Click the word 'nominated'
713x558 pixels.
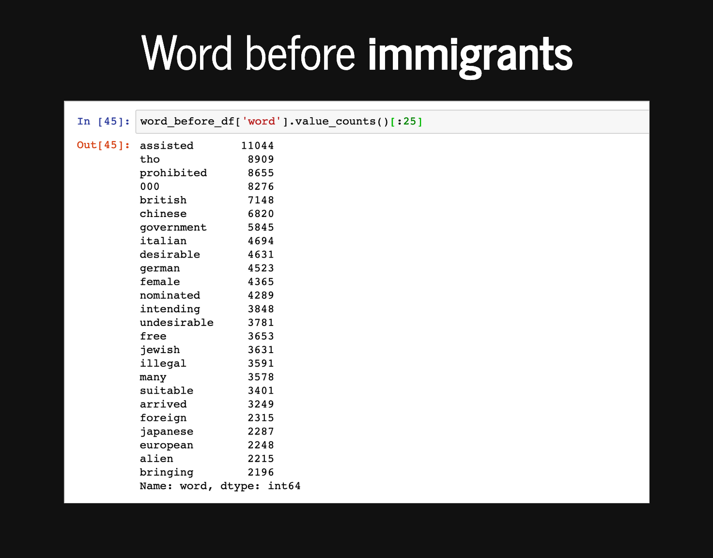[x=170, y=295]
